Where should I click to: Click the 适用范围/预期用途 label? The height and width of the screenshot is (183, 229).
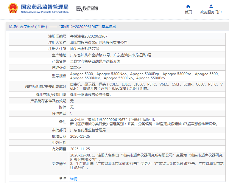click(x=51, y=95)
